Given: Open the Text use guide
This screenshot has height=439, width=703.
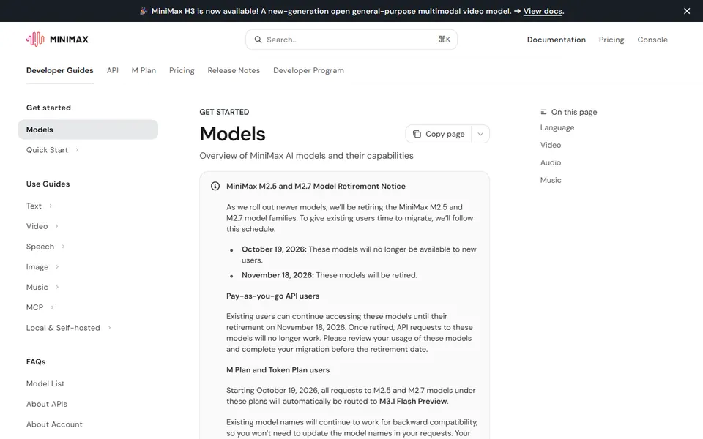Looking at the screenshot, I should click(x=34, y=206).
